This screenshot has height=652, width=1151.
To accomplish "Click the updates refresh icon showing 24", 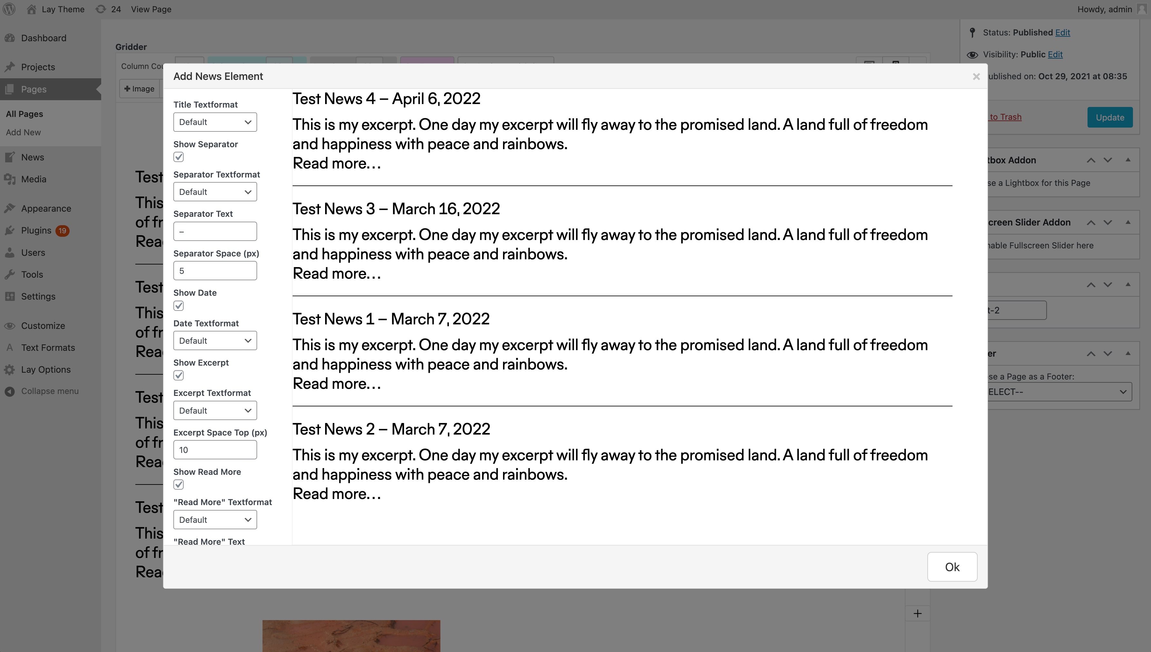I will [101, 9].
